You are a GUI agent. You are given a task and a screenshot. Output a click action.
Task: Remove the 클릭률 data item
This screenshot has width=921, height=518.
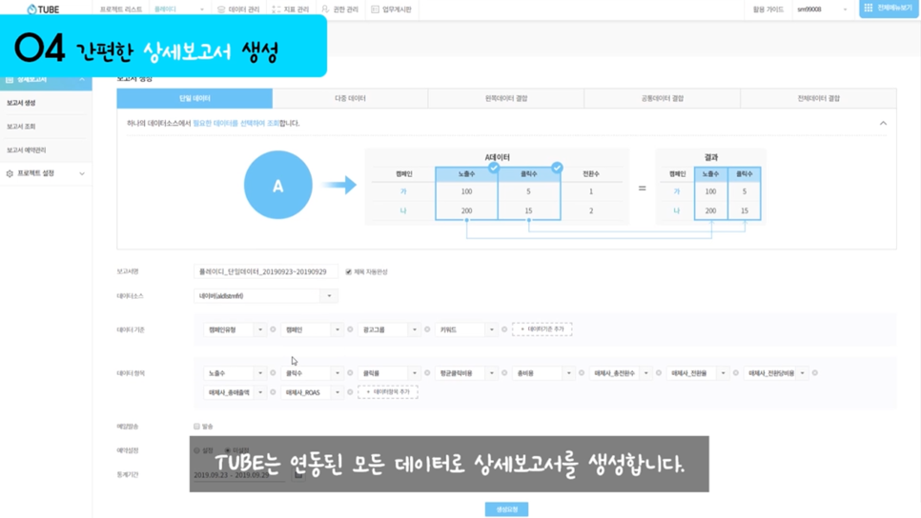click(427, 373)
